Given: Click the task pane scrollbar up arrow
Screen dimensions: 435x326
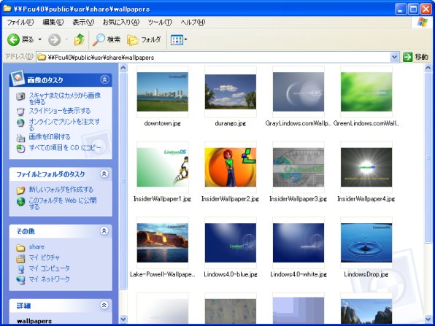Looking at the screenshot, I should 123,67.
